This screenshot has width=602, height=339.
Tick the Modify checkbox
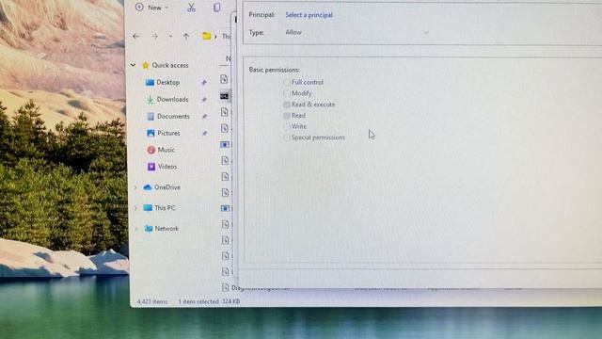tap(286, 93)
